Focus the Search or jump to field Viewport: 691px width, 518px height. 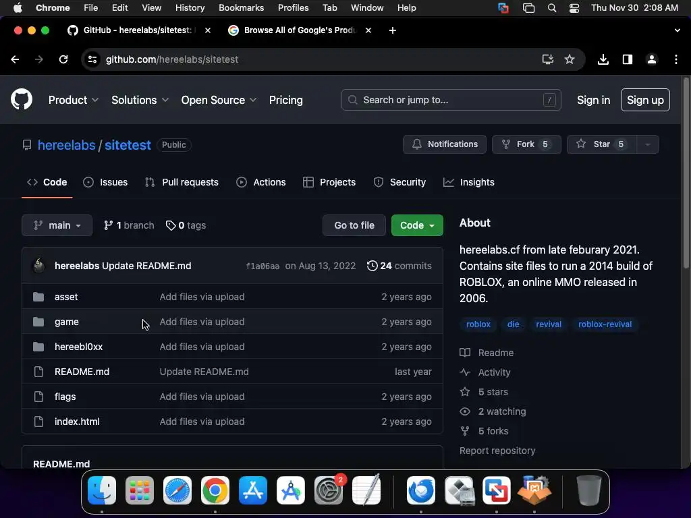[451, 100]
